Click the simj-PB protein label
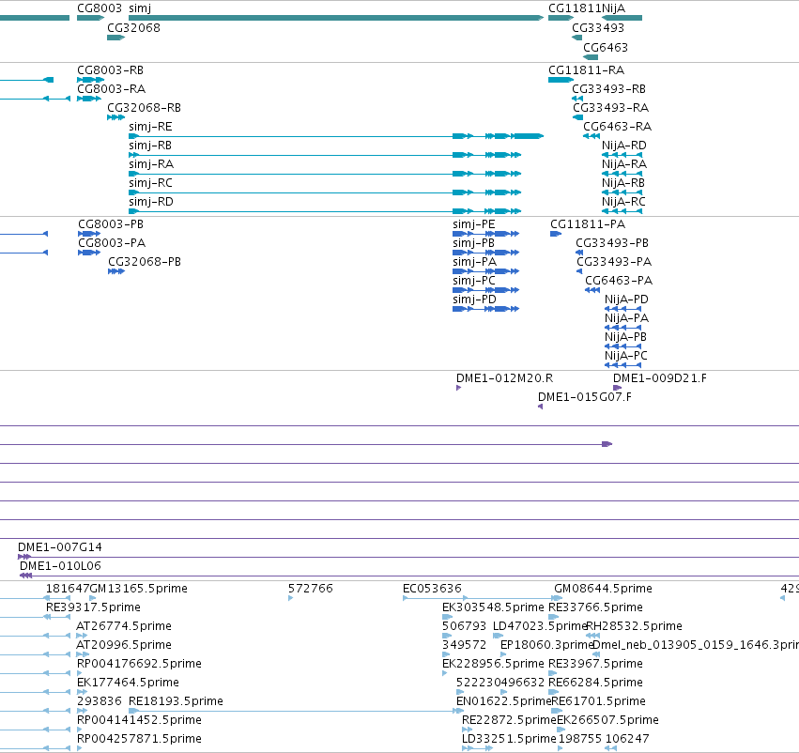Screen dimensions: 799x753 pyautogui.click(x=473, y=243)
